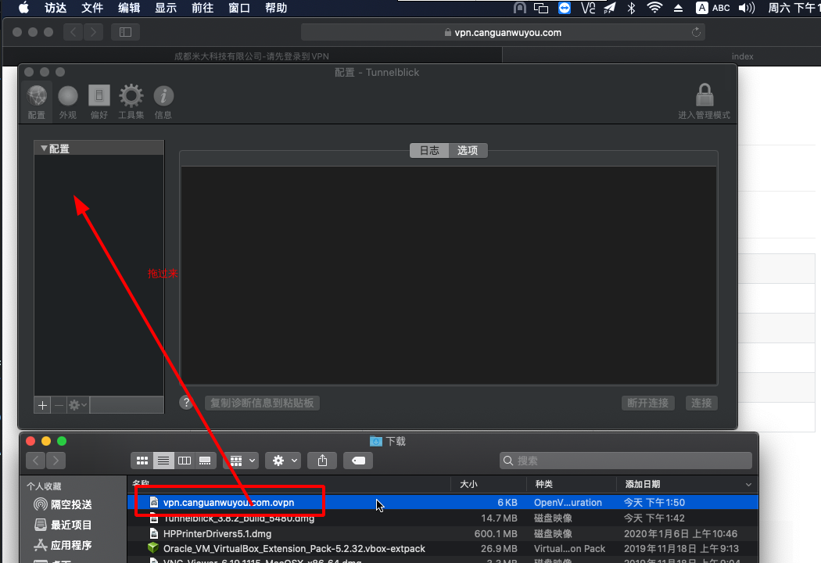Click the Tunnelblick menu bar icon
Image resolution: width=821 pixels, height=563 pixels.
[519, 8]
